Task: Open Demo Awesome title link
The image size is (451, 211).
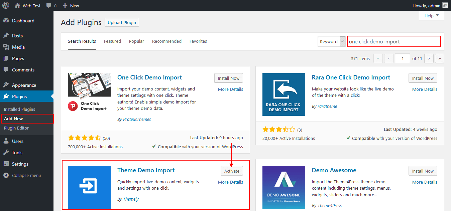Action: 334,170
